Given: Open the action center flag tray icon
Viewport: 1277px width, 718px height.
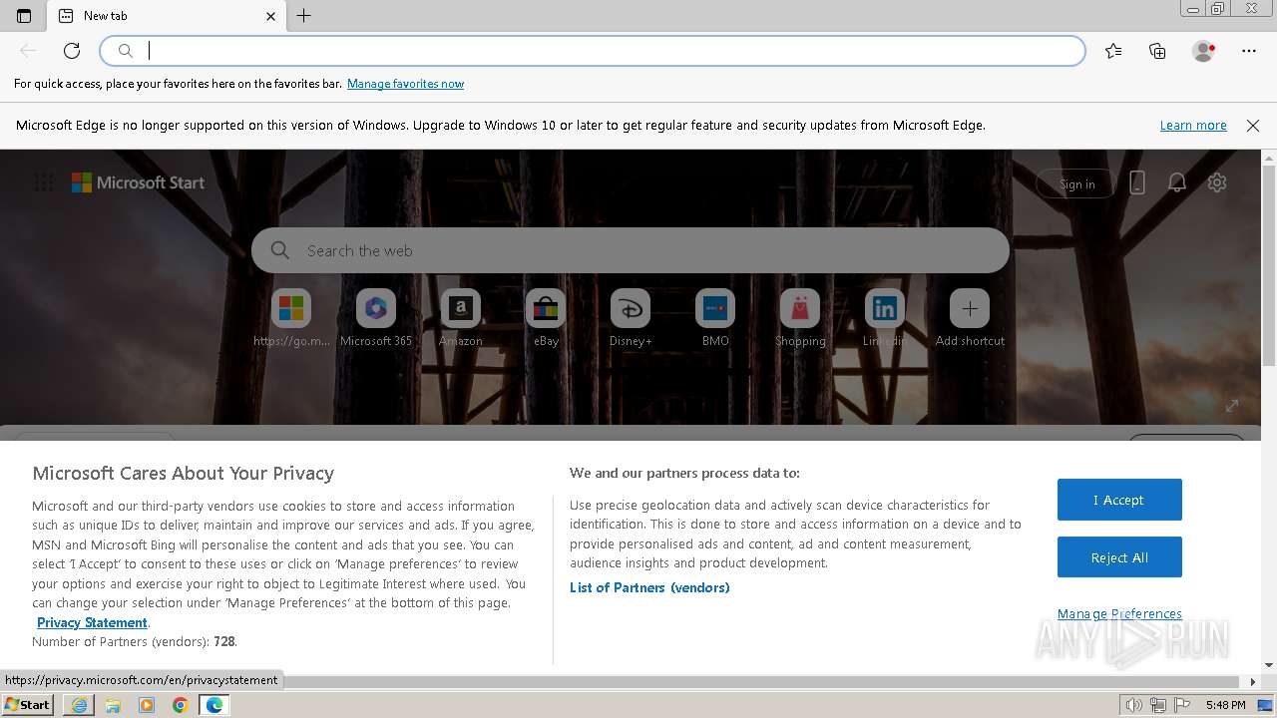Looking at the screenshot, I should tap(1180, 705).
